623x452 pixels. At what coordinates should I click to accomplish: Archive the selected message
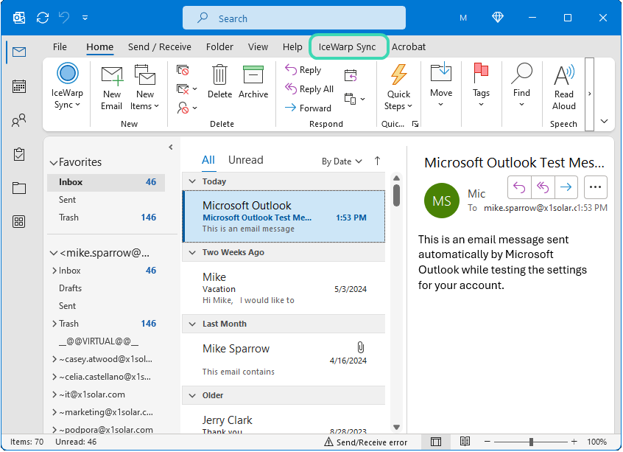tap(253, 82)
